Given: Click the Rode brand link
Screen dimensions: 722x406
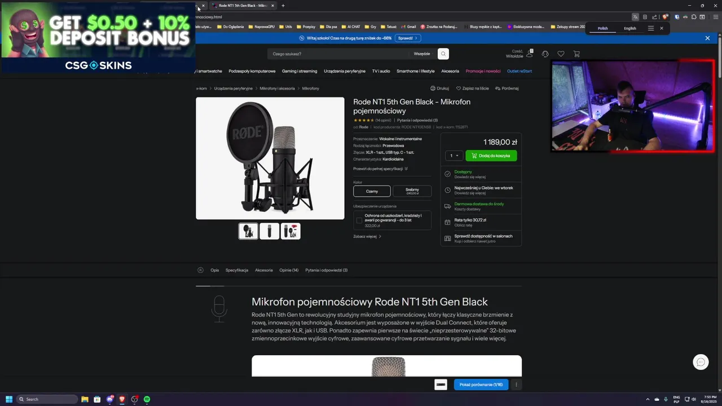Looking at the screenshot, I should pos(364,127).
